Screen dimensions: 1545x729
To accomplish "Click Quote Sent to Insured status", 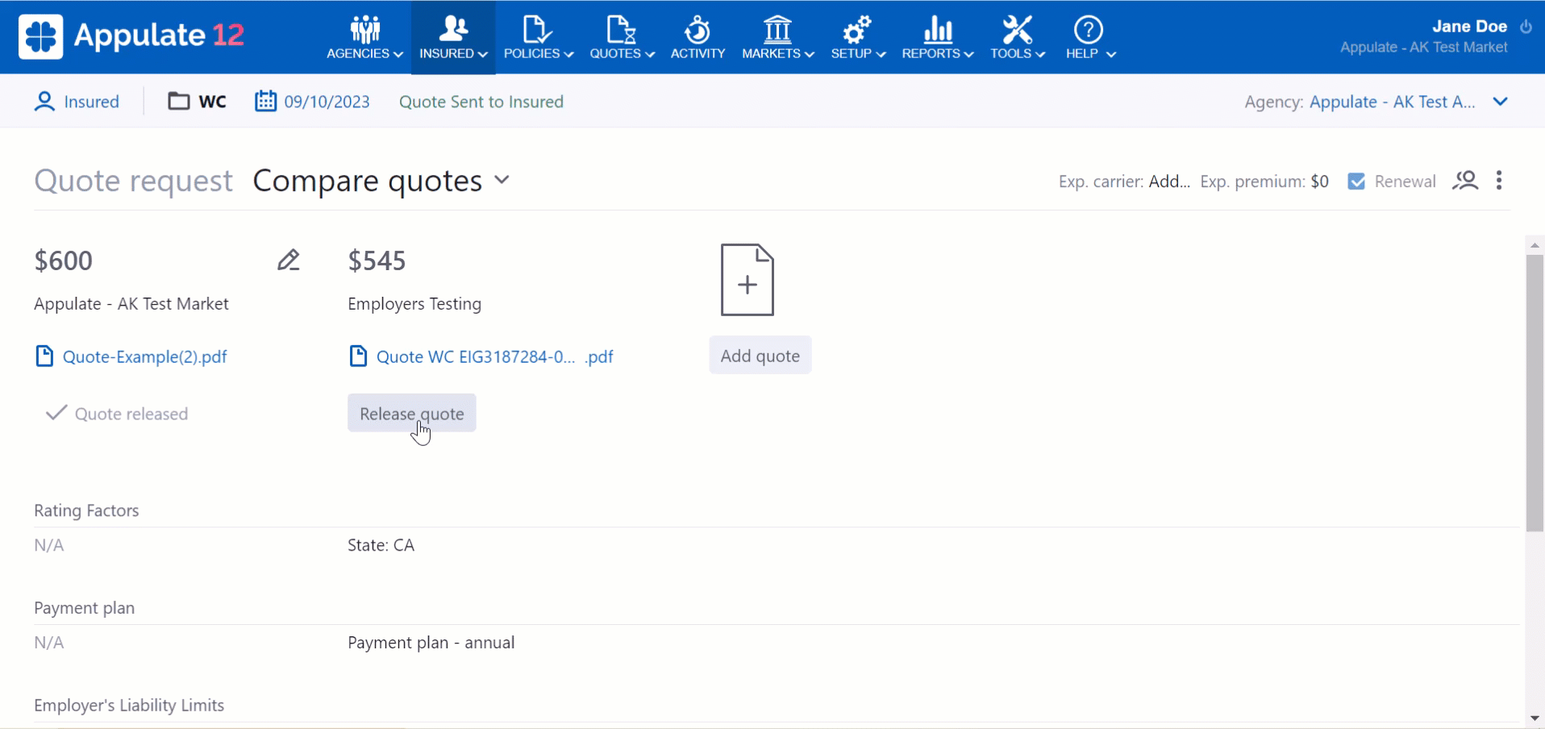I will tap(481, 102).
